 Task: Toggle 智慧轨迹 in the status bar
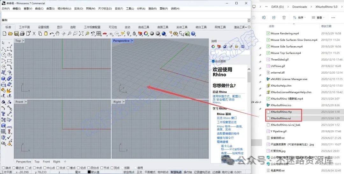pyautogui.click(x=176, y=172)
